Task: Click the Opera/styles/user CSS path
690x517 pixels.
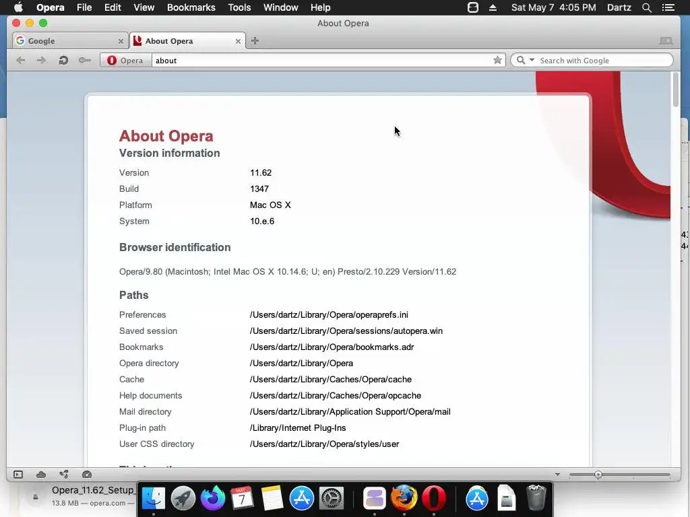Action: [324, 444]
